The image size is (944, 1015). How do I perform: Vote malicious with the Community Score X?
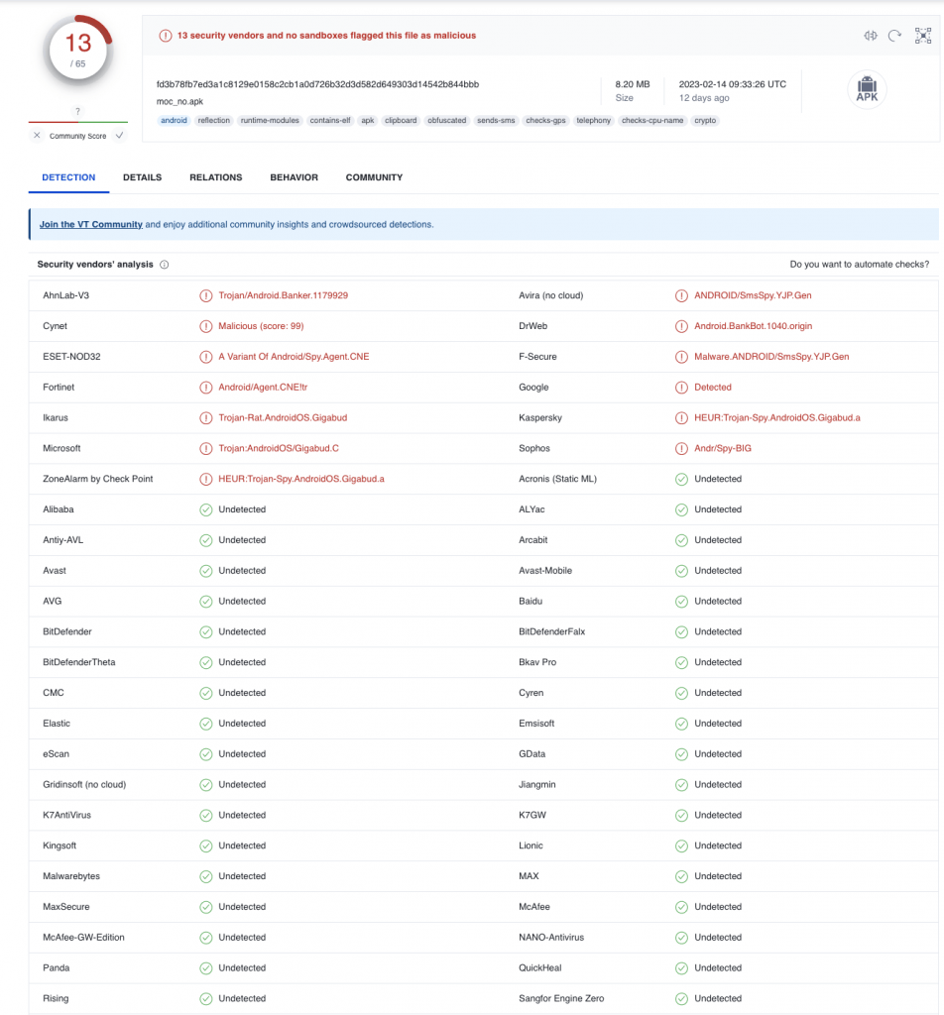pos(37,135)
